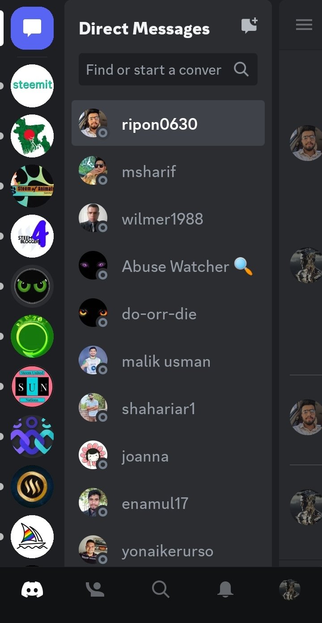Tap the new group DM icon

point(250,25)
